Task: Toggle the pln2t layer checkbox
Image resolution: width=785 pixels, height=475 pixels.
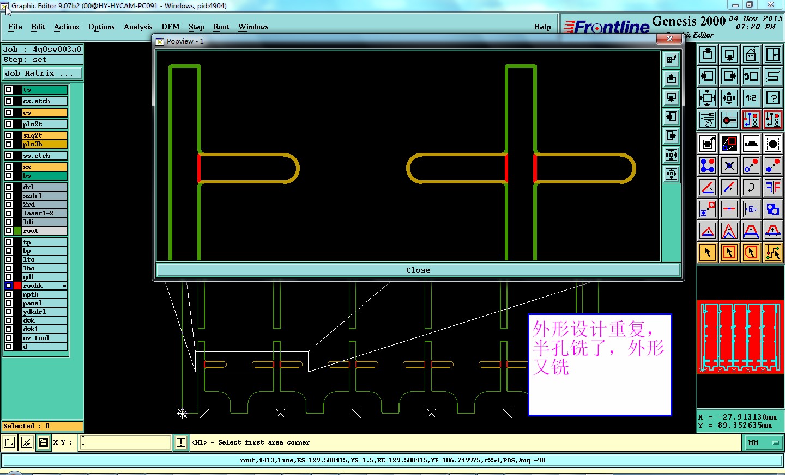Action: [9, 124]
